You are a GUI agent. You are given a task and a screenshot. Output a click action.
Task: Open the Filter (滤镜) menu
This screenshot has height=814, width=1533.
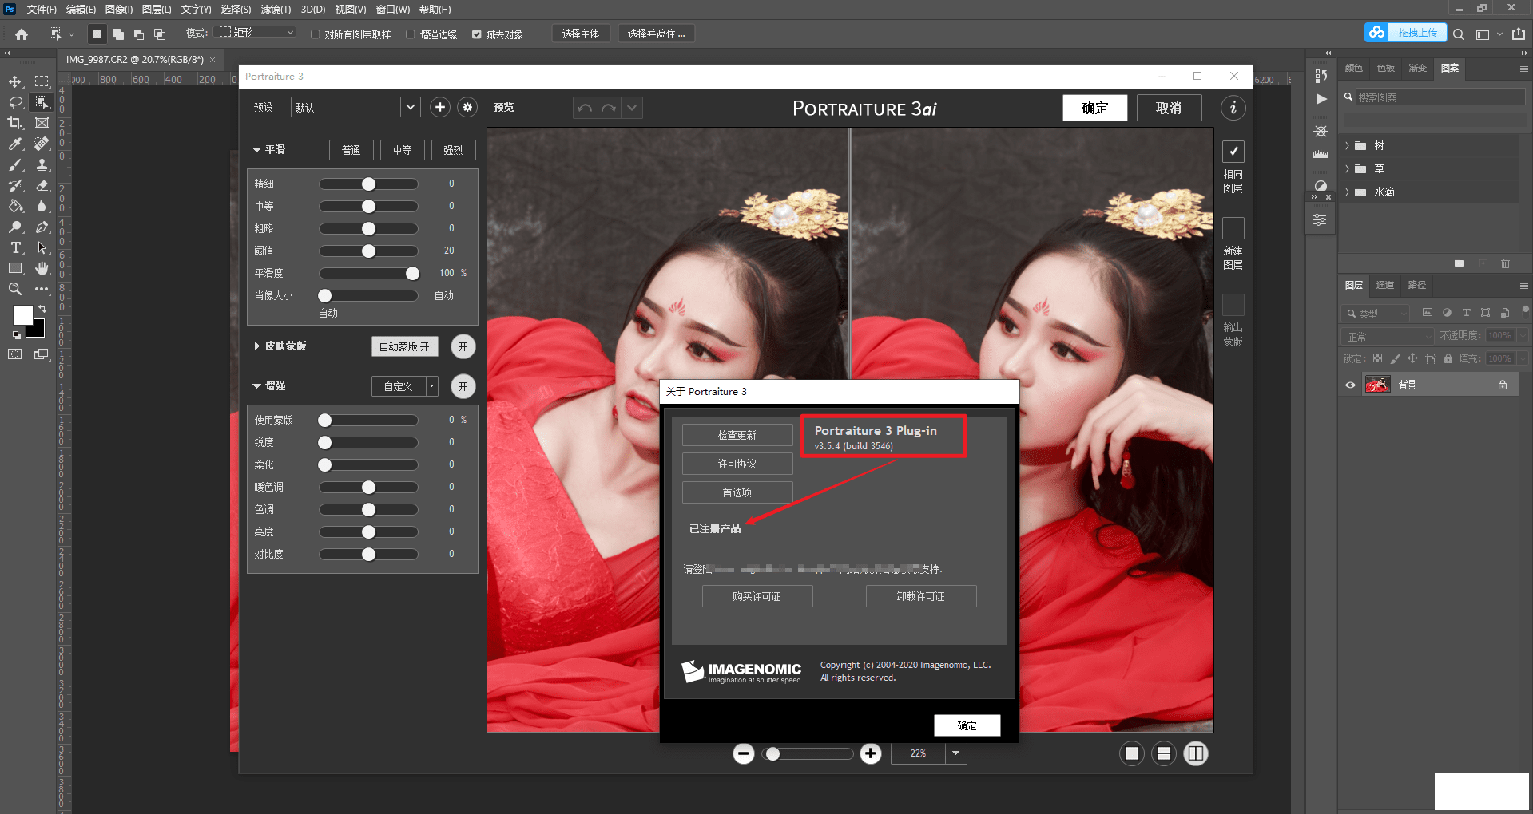pyautogui.click(x=276, y=10)
